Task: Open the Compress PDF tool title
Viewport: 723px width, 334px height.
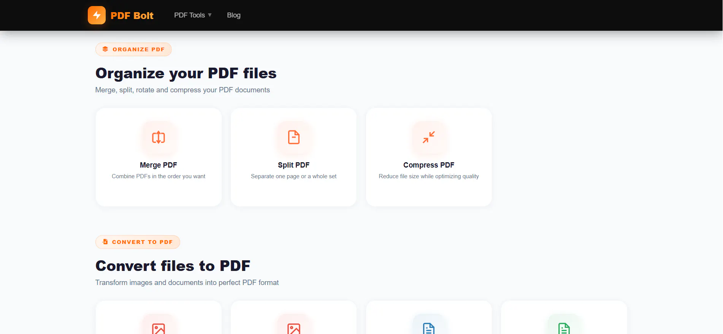Action: tap(429, 165)
